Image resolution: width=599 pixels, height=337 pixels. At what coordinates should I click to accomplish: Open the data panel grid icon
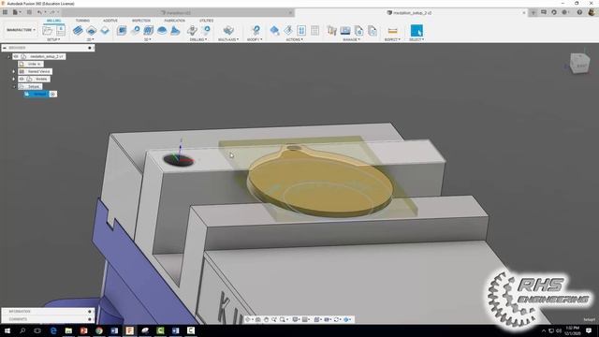click(x=5, y=12)
